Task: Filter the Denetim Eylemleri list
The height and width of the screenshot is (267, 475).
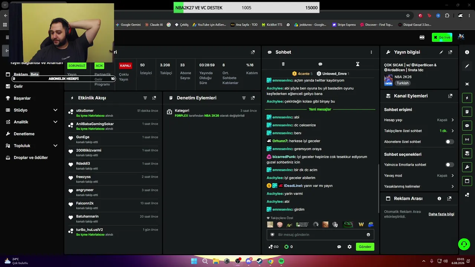Action: tap(244, 98)
